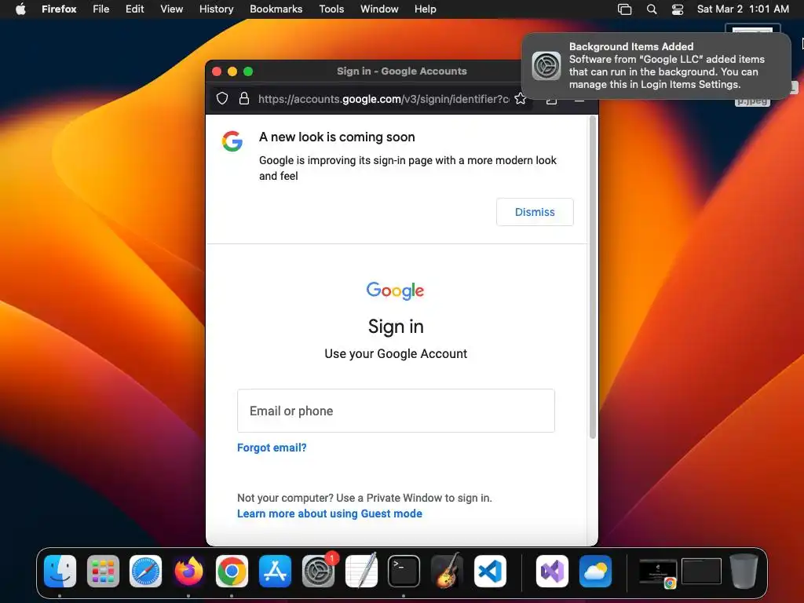Click the Background Items Added notification
Viewport: 804px width, 603px height.
click(x=656, y=66)
